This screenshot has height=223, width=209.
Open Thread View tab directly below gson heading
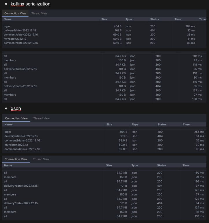tap(42, 118)
